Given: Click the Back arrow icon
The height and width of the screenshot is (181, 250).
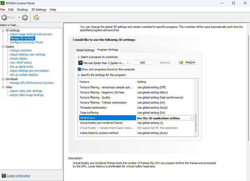Looking at the screenshot, I should (x=4, y=17).
